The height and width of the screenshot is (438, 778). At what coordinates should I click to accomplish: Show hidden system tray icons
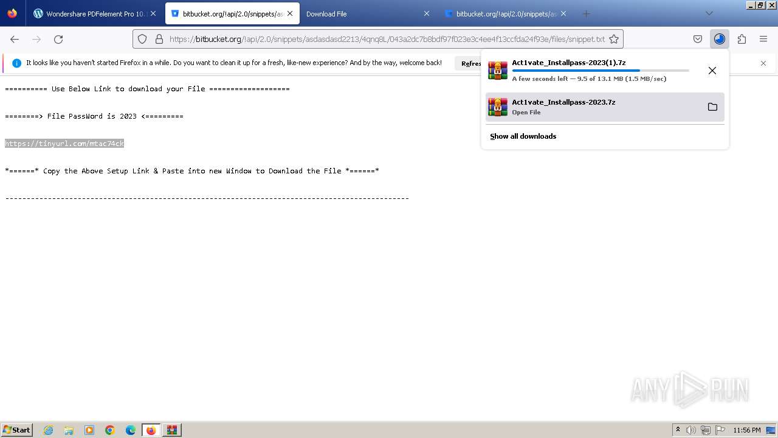(x=678, y=430)
